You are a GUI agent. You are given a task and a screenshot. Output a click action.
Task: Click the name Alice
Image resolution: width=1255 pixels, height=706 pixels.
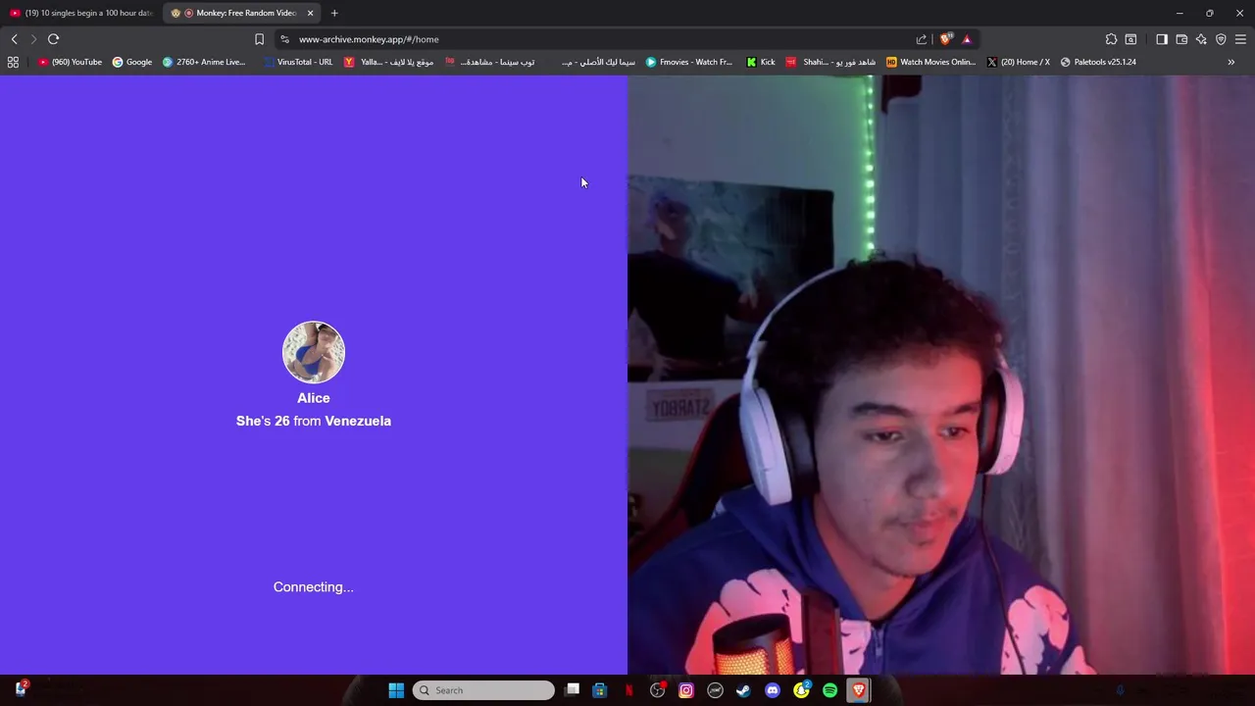314,398
